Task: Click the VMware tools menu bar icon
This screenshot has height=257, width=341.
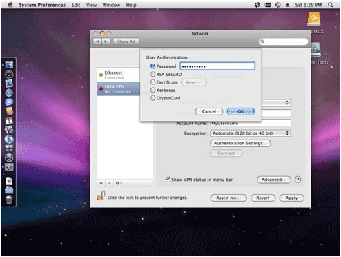Action: pyautogui.click(x=257, y=5)
